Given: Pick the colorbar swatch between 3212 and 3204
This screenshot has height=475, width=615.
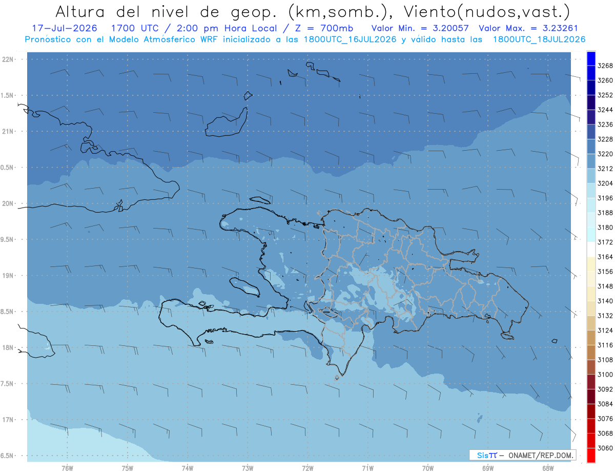Looking at the screenshot, I should tap(590, 176).
